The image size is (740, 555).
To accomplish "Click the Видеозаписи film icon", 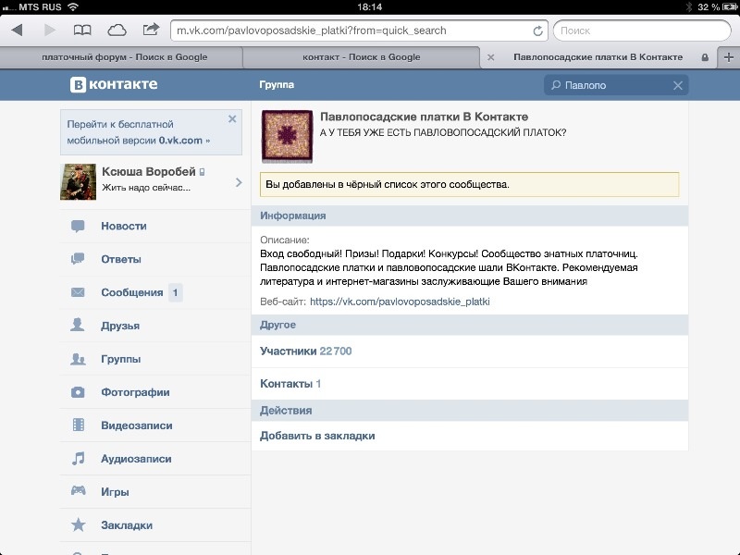I will click(x=79, y=425).
